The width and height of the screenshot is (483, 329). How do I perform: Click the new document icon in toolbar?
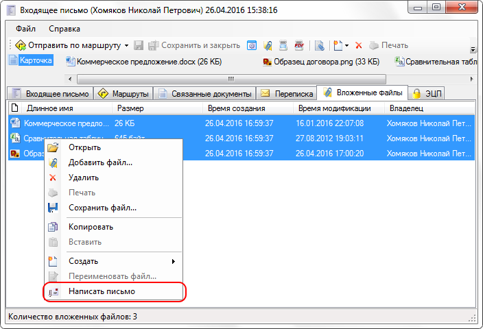click(x=338, y=45)
